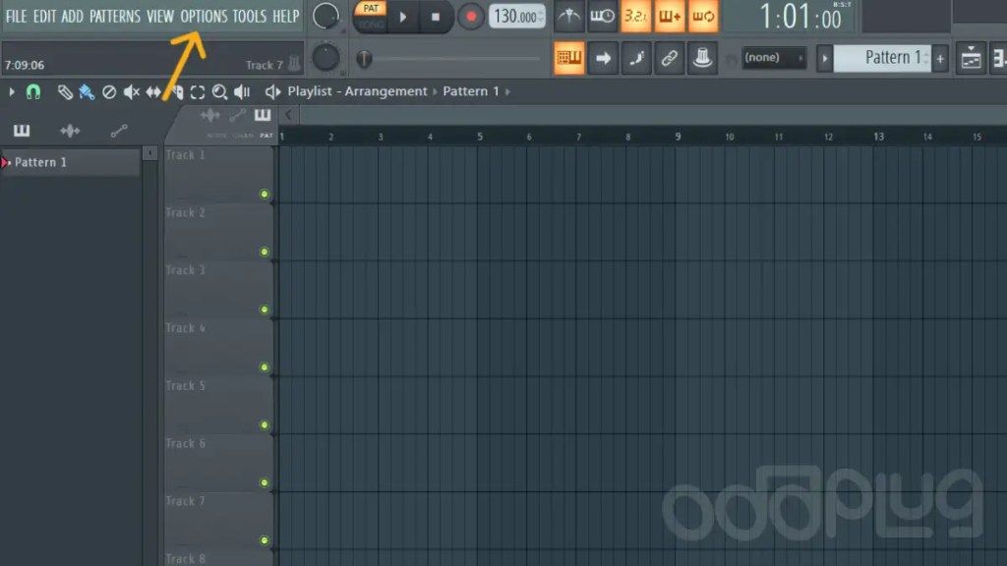
Task: Open the ADD menu
Action: (x=73, y=16)
